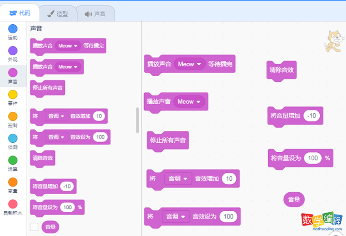This screenshot has width=346, height=236.
Task: Click the 声音 palette heading text
Action: [x=36, y=29]
